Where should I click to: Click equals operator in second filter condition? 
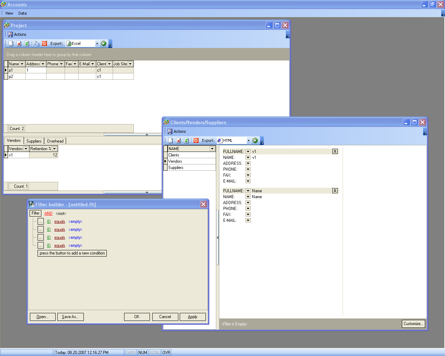[60, 229]
